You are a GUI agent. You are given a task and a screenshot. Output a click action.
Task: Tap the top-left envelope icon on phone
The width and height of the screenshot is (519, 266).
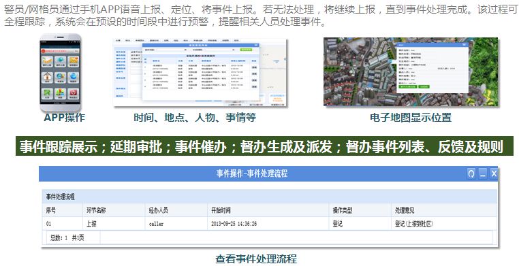click(x=47, y=61)
